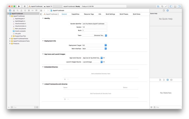Toggle the right Utilities panel visibility

(x=179, y=6)
